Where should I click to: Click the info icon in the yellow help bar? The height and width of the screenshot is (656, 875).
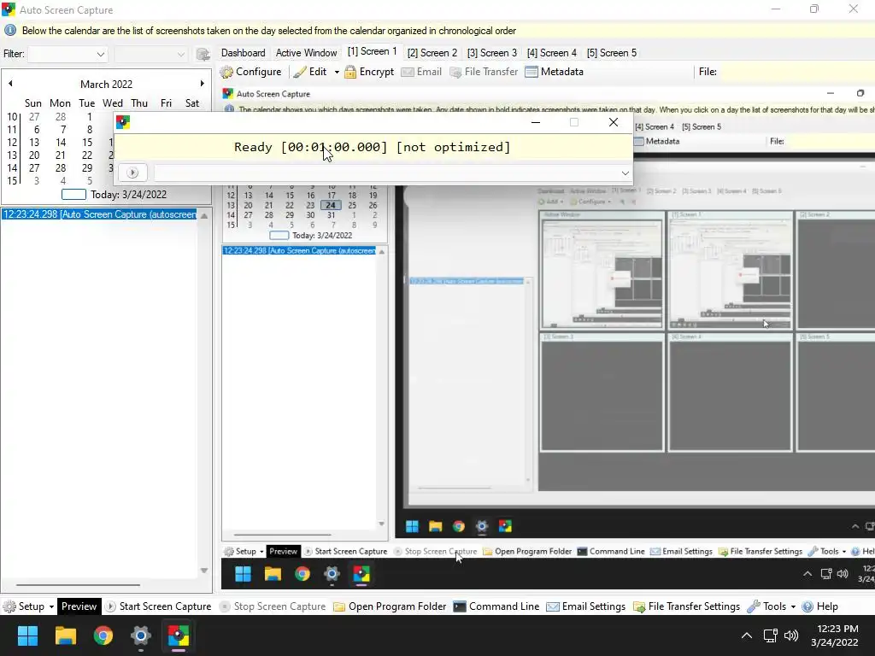(x=10, y=30)
